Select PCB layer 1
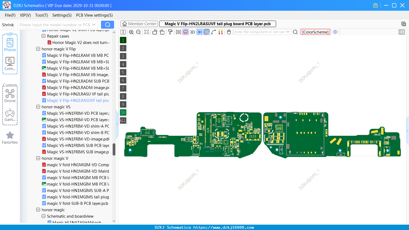This screenshot has height=230, width=409. click(x=123, y=40)
